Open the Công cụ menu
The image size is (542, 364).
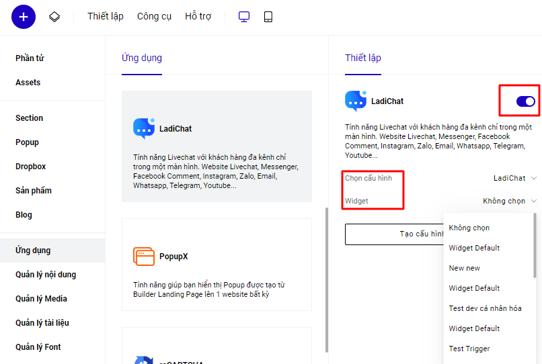(154, 17)
